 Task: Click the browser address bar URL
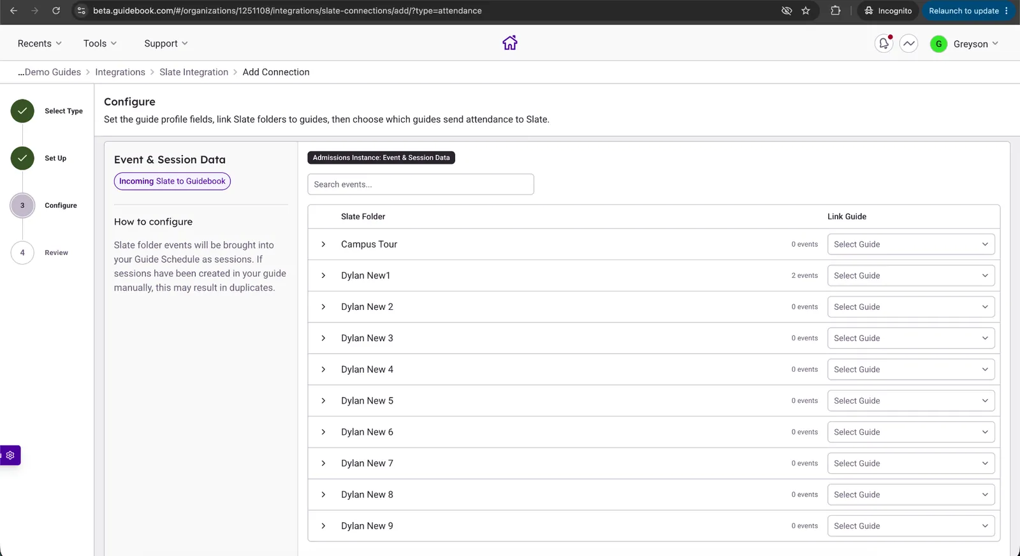288,11
